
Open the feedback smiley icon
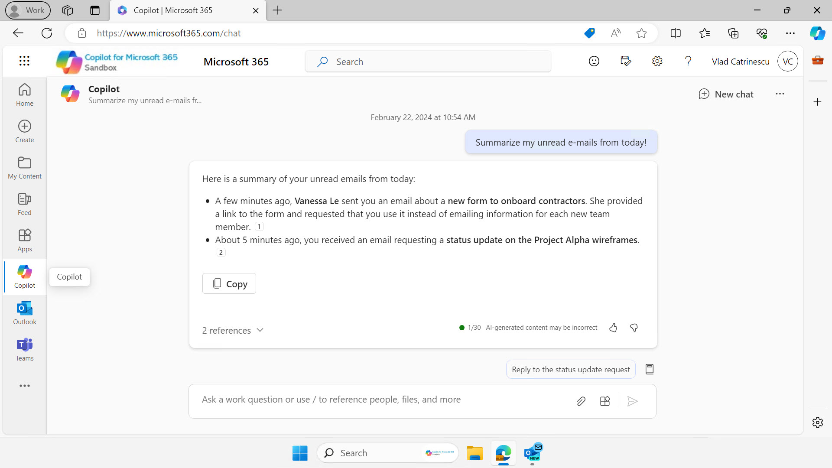[x=594, y=61]
